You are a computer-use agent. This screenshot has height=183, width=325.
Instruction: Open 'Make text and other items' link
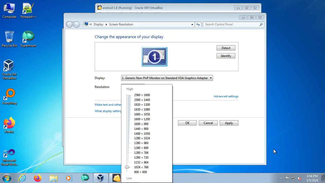coord(108,105)
